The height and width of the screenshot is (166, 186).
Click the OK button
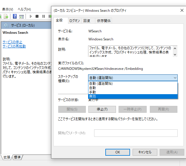[x=118, y=152]
